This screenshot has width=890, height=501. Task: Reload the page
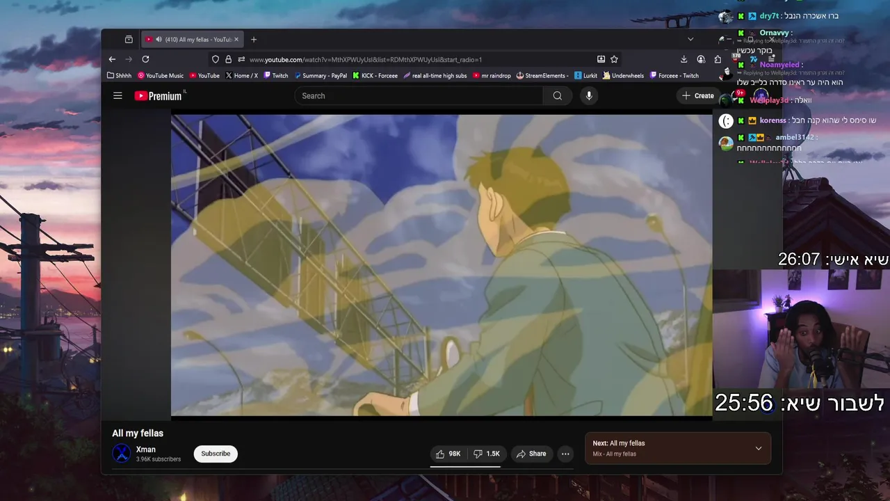145,59
